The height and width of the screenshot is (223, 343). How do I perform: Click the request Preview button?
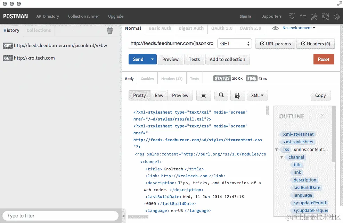point(170,59)
